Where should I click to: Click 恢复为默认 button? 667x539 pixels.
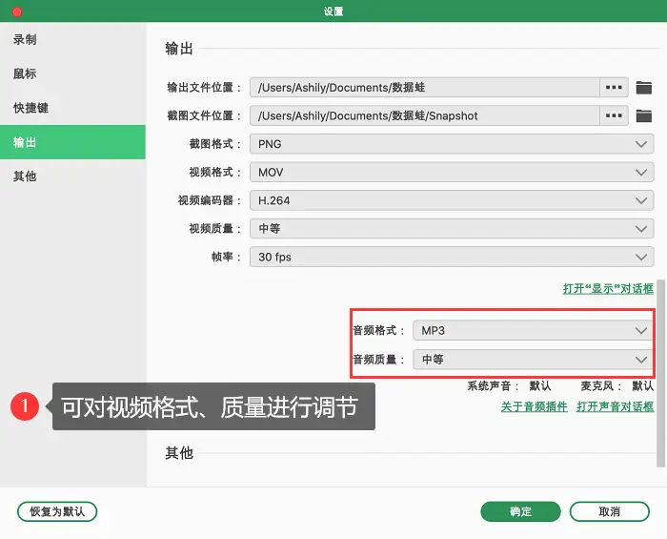point(57,511)
